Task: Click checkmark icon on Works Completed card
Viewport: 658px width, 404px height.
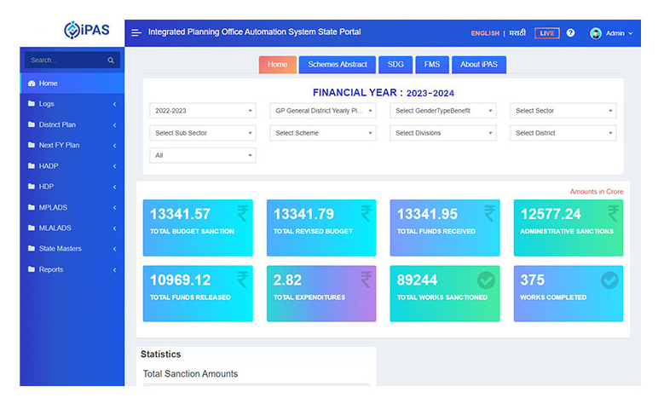Action: click(x=609, y=280)
